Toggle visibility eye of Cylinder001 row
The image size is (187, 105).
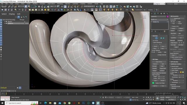coord(5,23)
